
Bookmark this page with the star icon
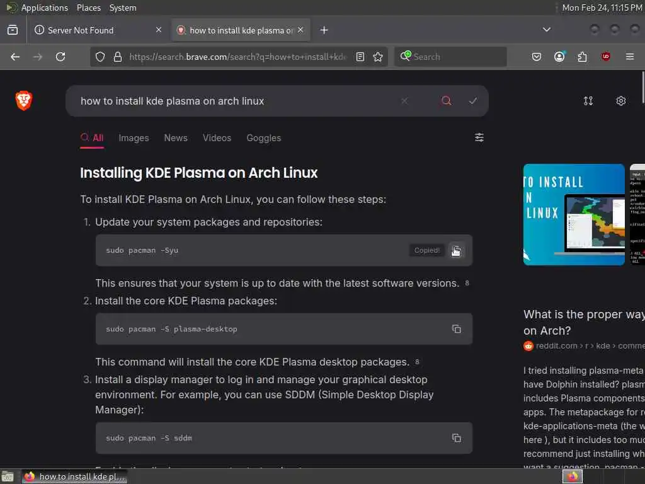378,57
